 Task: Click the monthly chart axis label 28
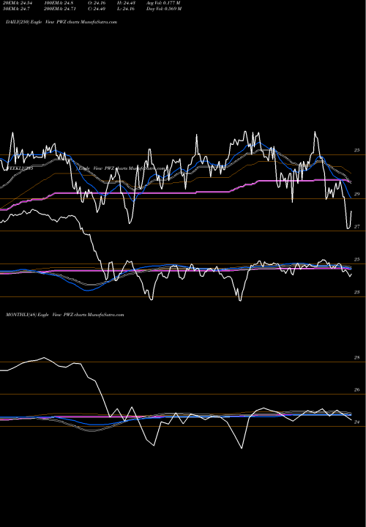356,358
